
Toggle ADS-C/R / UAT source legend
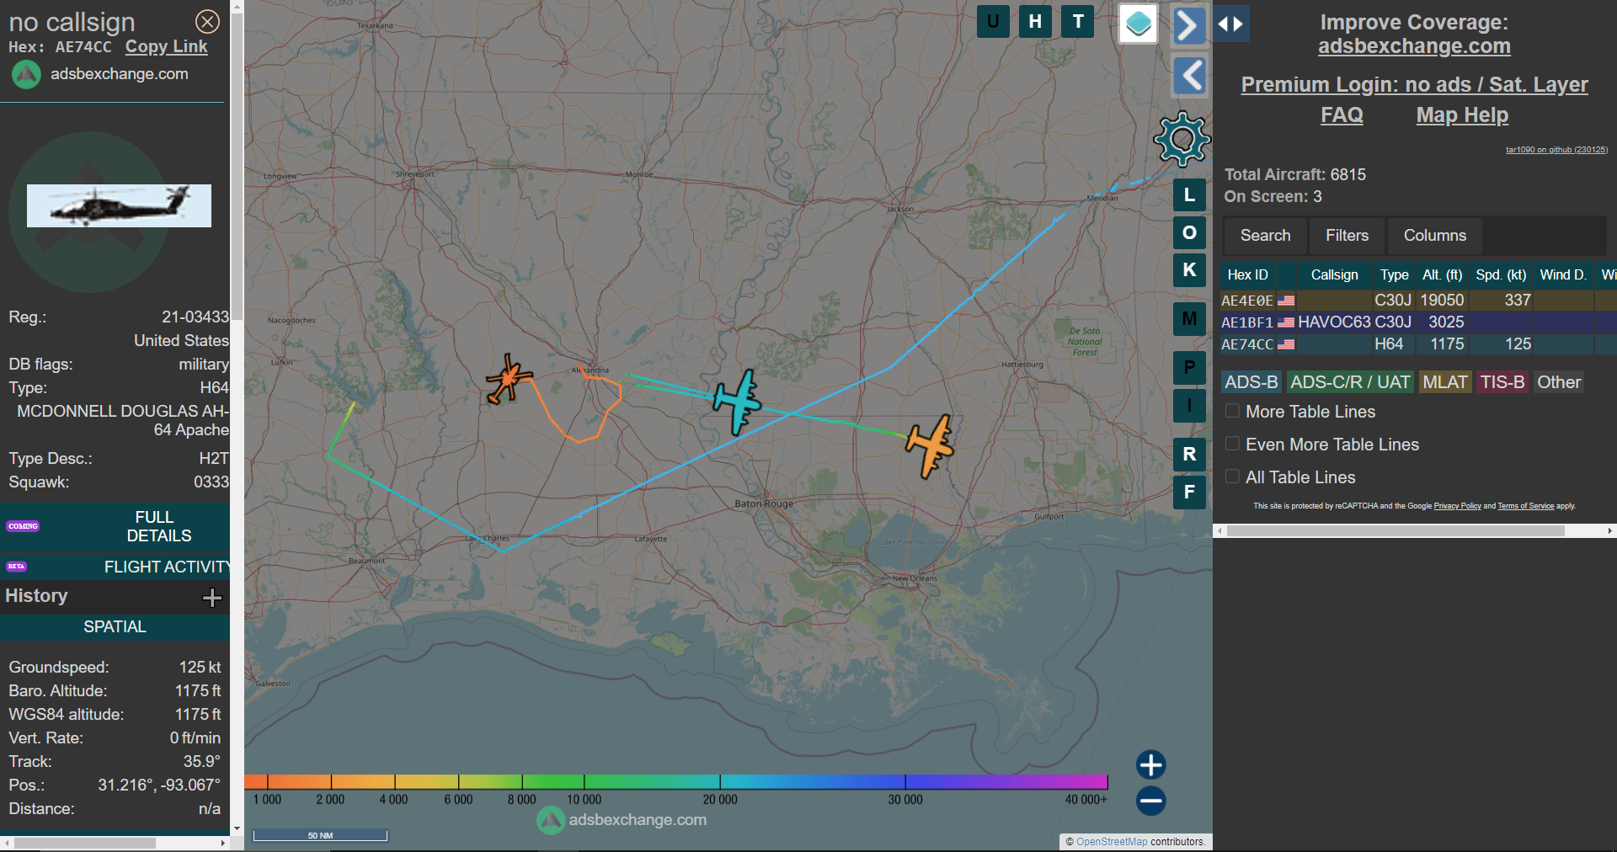[1350, 382]
